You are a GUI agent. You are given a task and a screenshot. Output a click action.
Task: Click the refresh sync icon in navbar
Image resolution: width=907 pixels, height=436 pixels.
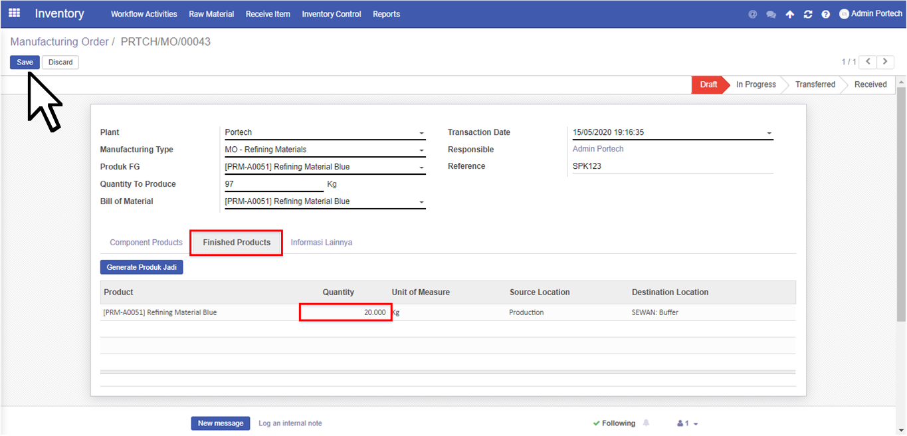point(807,14)
